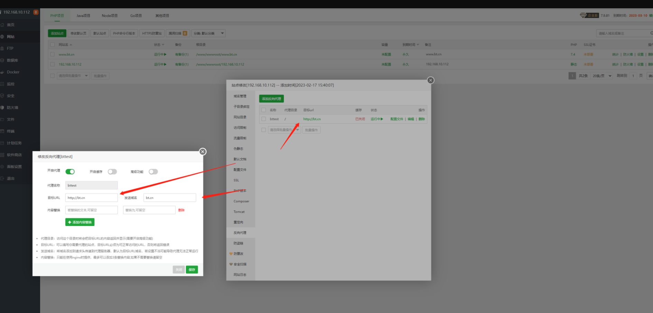
Task: Switch to the PHP项目 tab
Action: tap(57, 16)
